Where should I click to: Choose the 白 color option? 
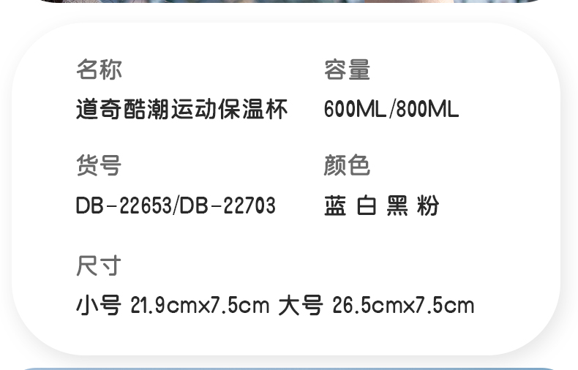(367, 205)
